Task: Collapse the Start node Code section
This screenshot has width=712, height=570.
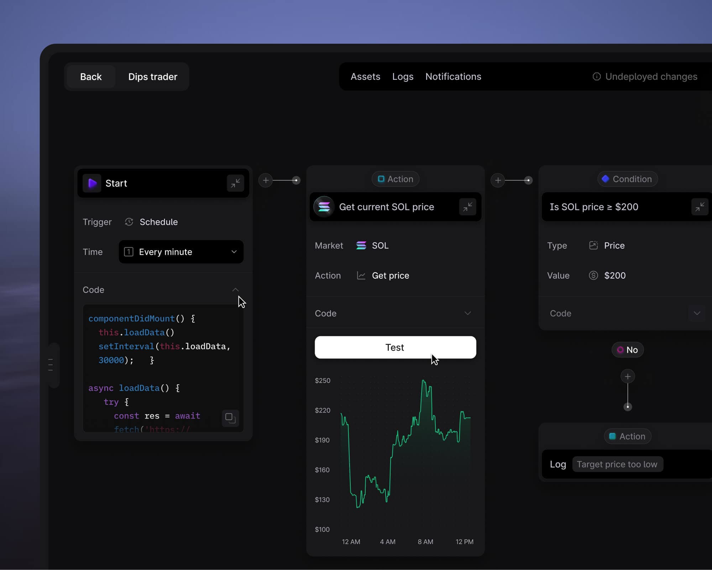Action: [x=235, y=290]
